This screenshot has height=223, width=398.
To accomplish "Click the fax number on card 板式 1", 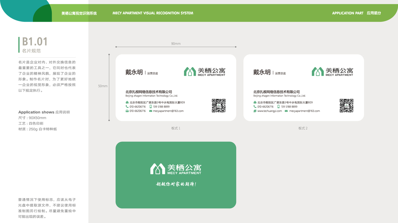I will 138,111.
